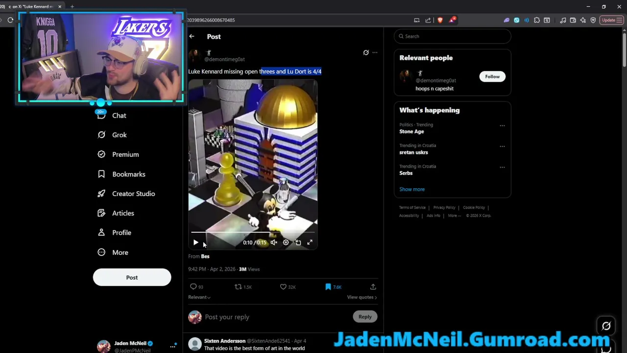Open Grok in the sidebar

pos(120,135)
